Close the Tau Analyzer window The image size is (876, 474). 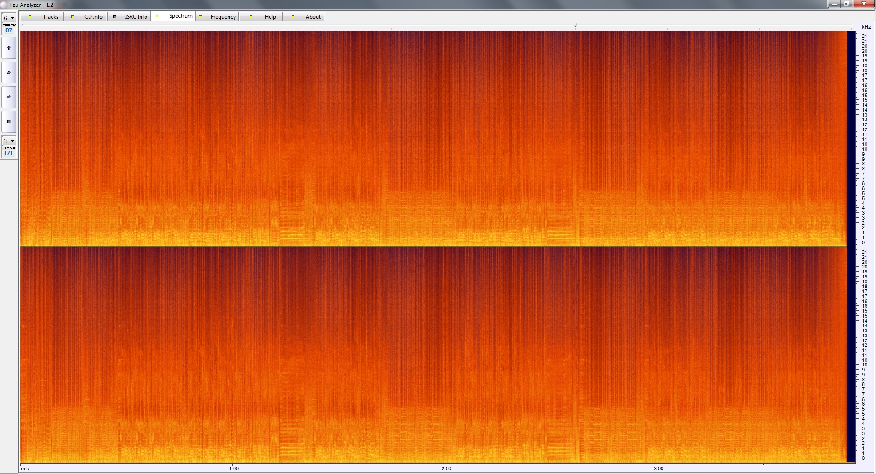tap(864, 4)
